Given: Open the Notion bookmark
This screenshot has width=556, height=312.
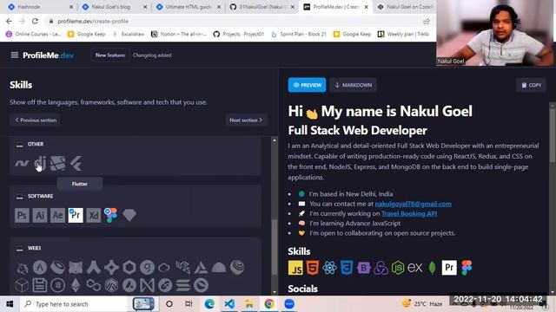Looking at the screenshot, I should click(179, 34).
